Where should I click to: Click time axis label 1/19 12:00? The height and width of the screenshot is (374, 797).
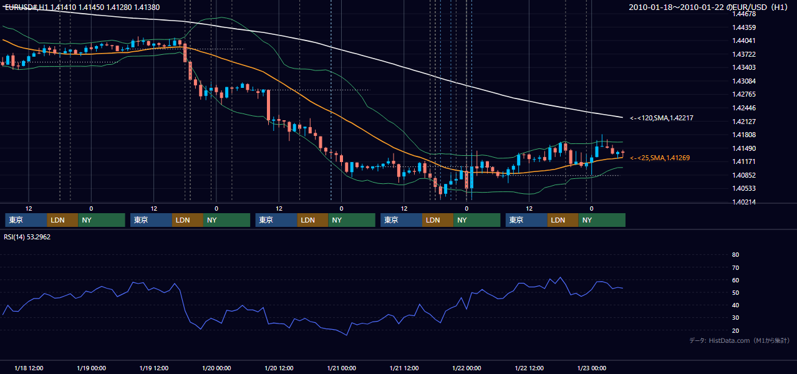coord(154,368)
